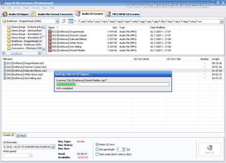Select Graveworm - (N)utopia folder
226x163 pixels.
(x=24, y=48)
